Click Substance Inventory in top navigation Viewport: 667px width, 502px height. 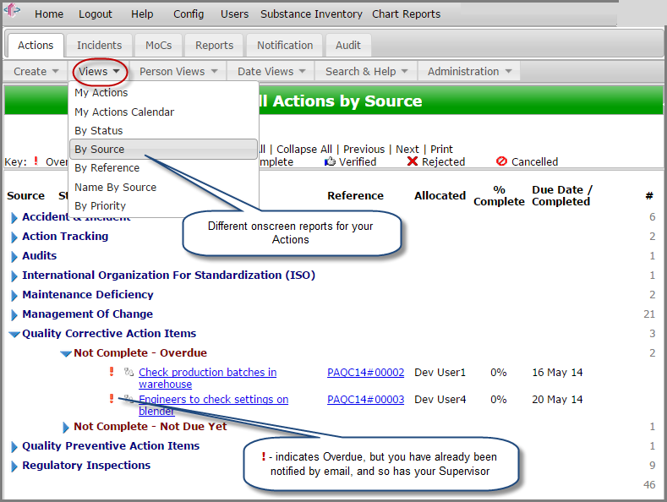311,14
